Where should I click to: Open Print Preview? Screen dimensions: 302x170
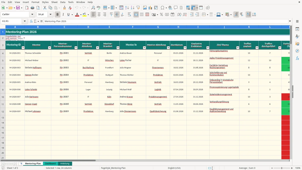pyautogui.click(x=37, y=8)
